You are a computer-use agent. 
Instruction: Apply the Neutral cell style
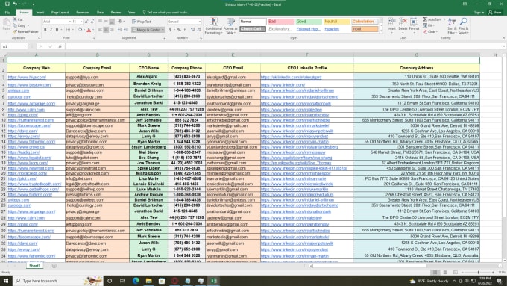pyautogui.click(x=336, y=22)
